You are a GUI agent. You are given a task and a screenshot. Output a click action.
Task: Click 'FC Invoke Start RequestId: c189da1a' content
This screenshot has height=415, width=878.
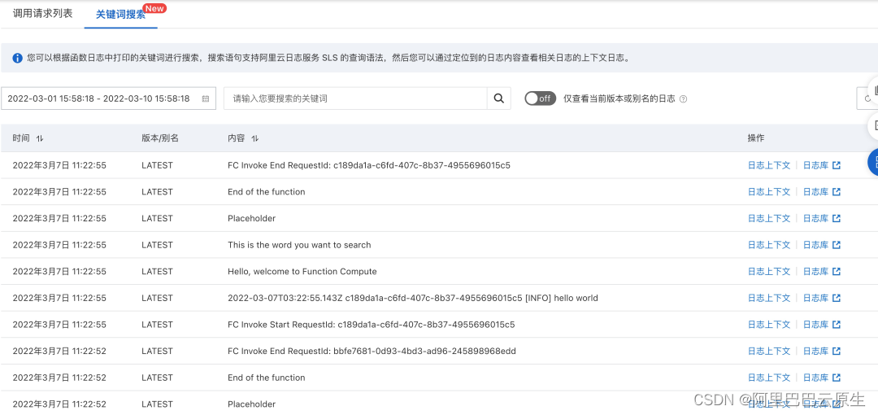click(x=372, y=325)
